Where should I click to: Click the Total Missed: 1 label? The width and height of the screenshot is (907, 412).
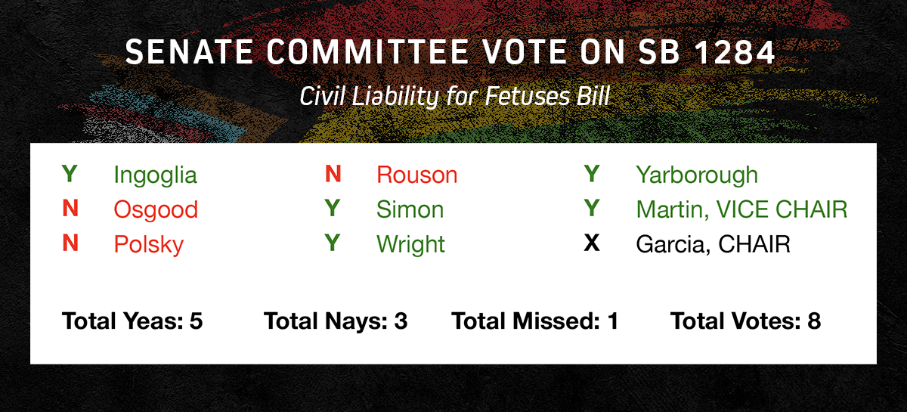click(x=535, y=321)
